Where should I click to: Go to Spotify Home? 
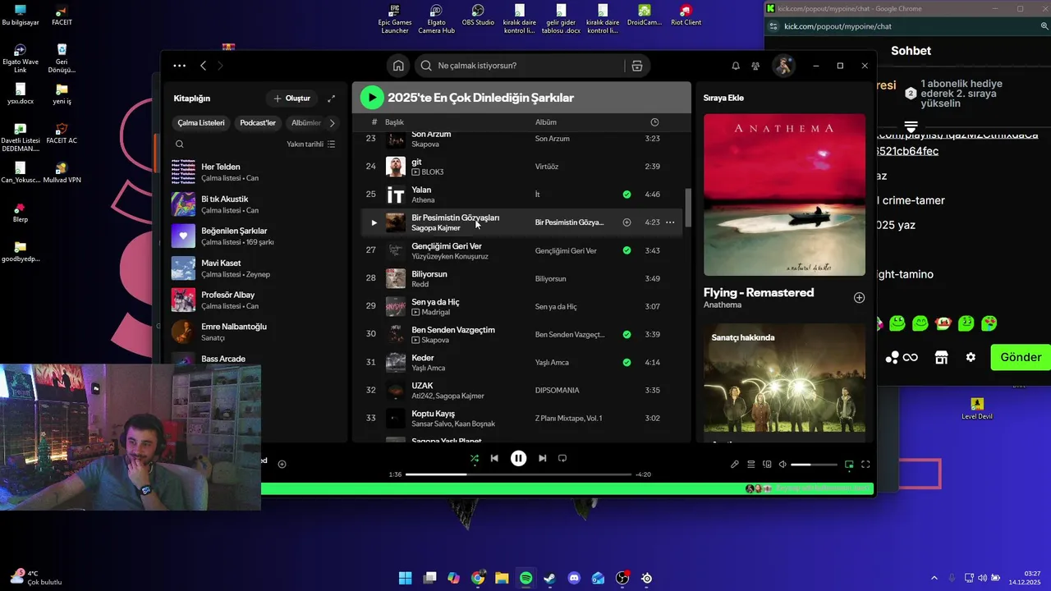click(x=398, y=66)
